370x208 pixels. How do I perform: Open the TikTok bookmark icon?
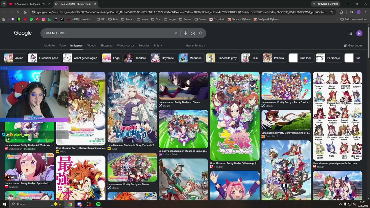point(62,19)
